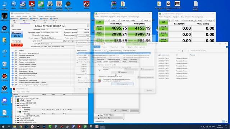The width and height of the screenshot is (230, 129).
Task: Select Assembly temperature row in HWMonitor
Action: [50, 110]
